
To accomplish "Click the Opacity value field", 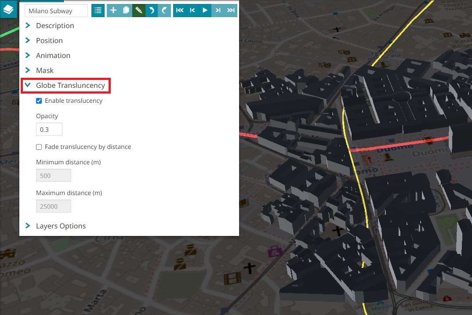I will [49, 130].
